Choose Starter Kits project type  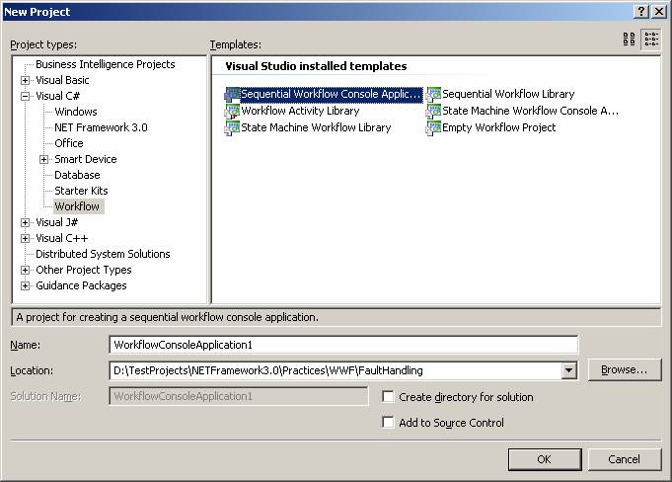tap(81, 191)
